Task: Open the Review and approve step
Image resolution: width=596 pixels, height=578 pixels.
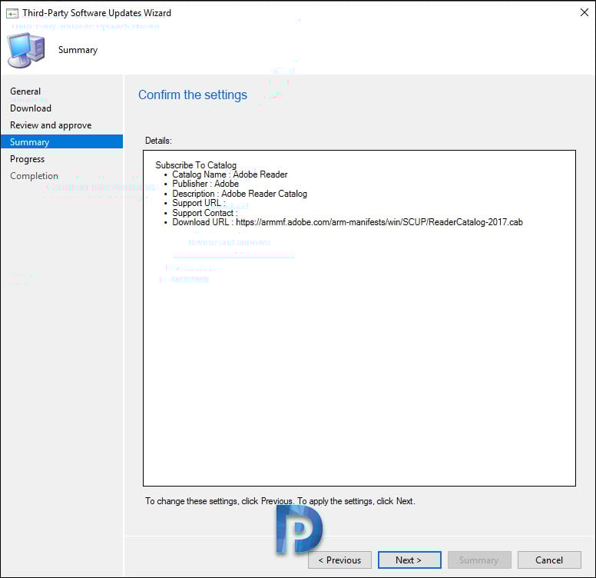Action: (x=51, y=125)
